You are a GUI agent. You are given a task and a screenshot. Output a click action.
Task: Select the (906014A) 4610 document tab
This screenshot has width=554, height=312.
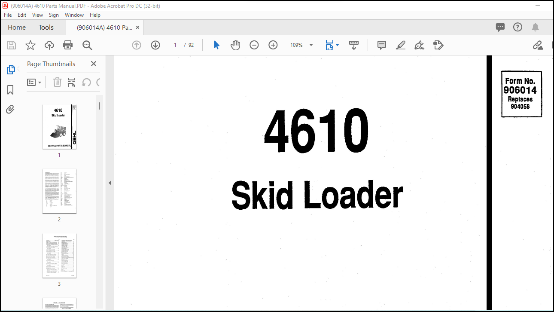tap(104, 28)
